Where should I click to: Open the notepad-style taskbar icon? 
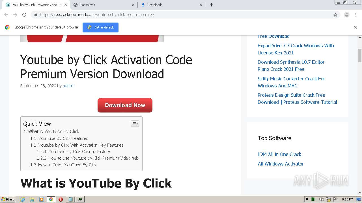point(70,199)
